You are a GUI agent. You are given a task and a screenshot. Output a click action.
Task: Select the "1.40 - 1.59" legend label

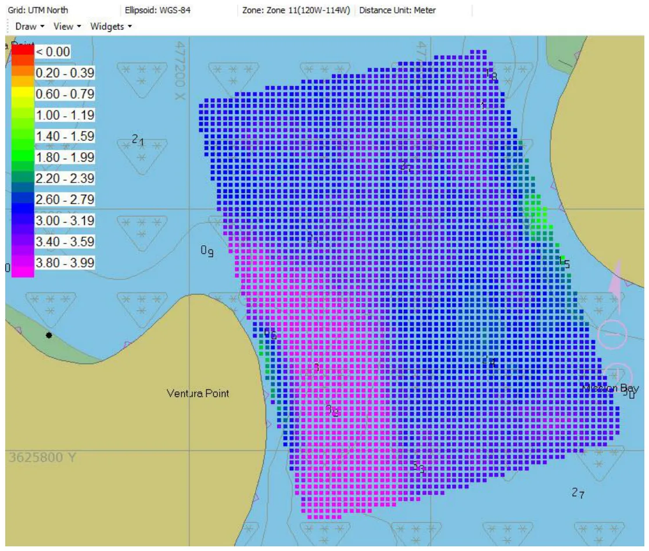(x=65, y=136)
